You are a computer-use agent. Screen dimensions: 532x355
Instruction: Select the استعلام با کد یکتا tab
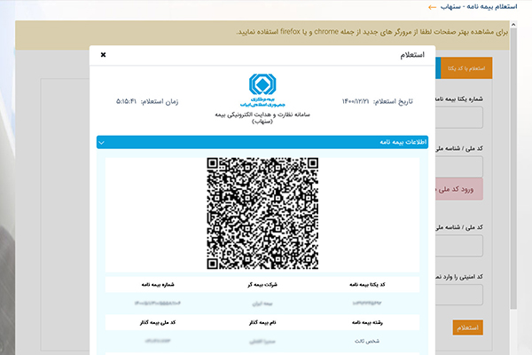coord(466,68)
